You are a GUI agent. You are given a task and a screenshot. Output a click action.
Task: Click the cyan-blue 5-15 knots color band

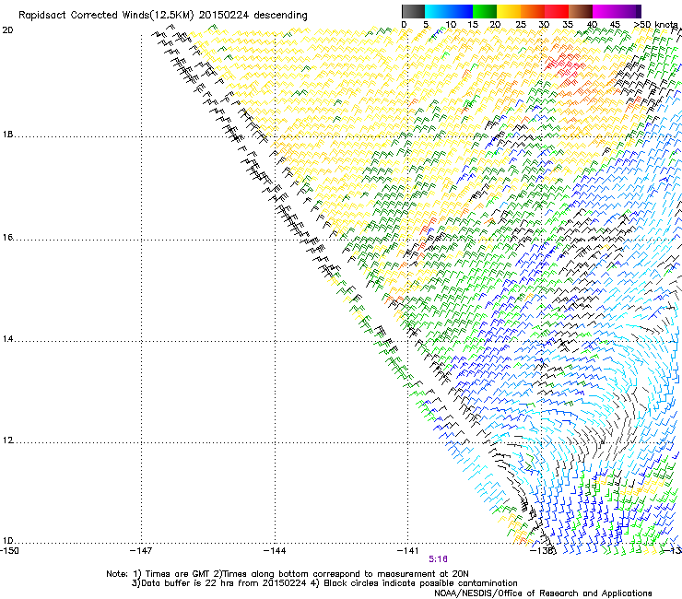pyautogui.click(x=449, y=11)
